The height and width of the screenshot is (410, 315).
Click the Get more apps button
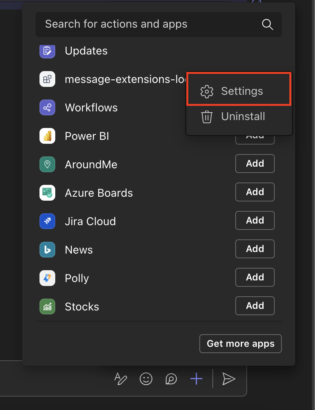coord(240,344)
